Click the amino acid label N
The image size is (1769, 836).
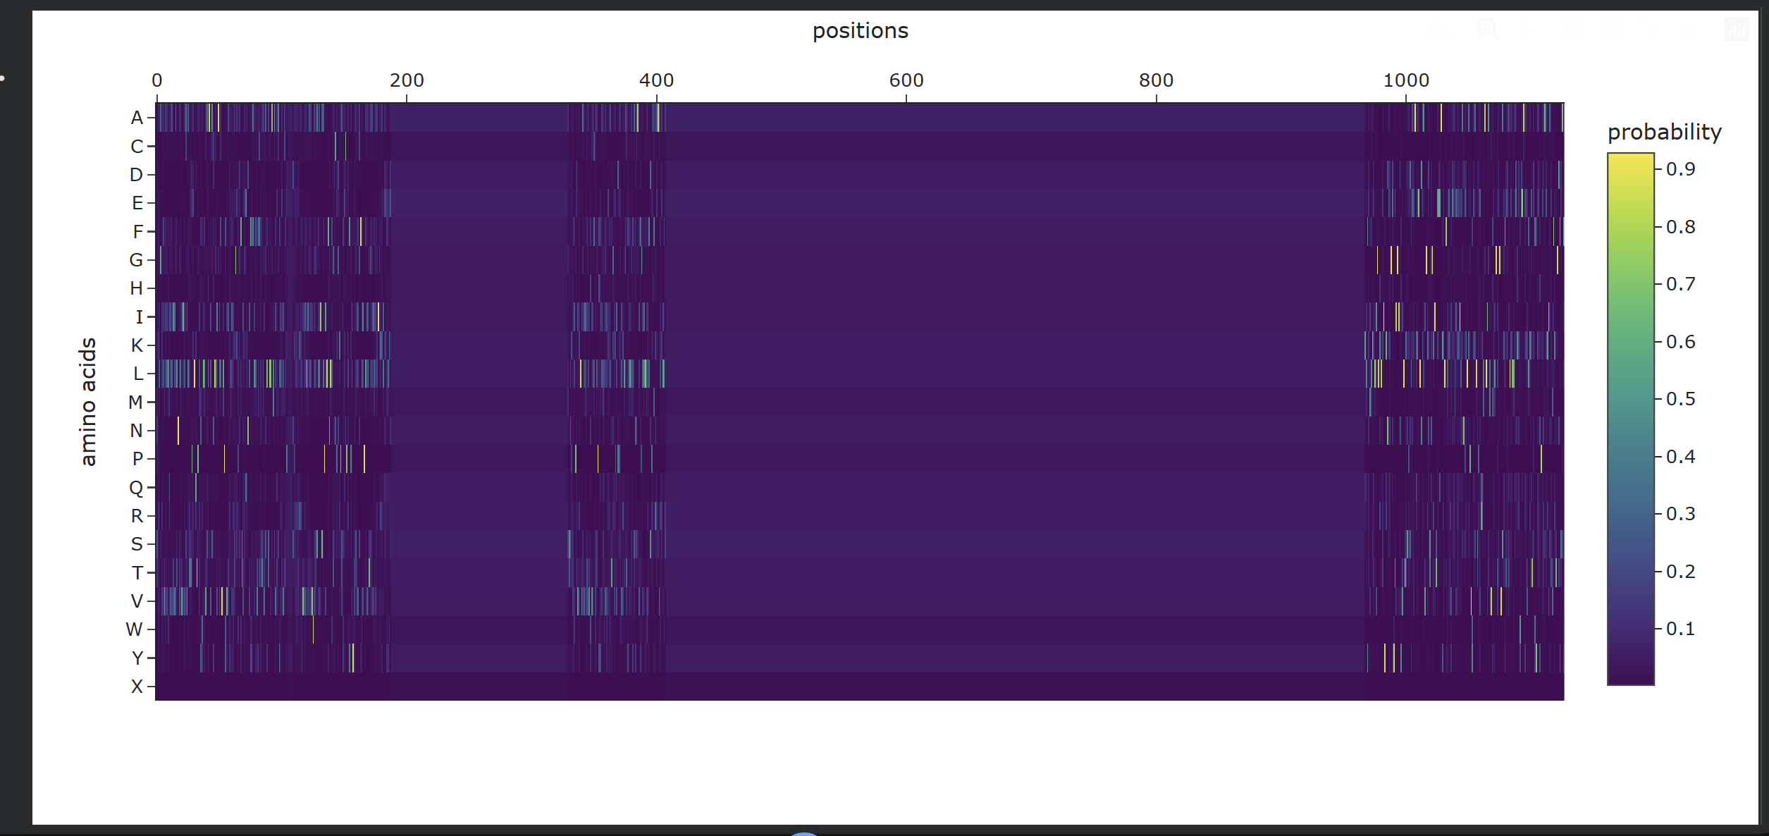coord(136,431)
